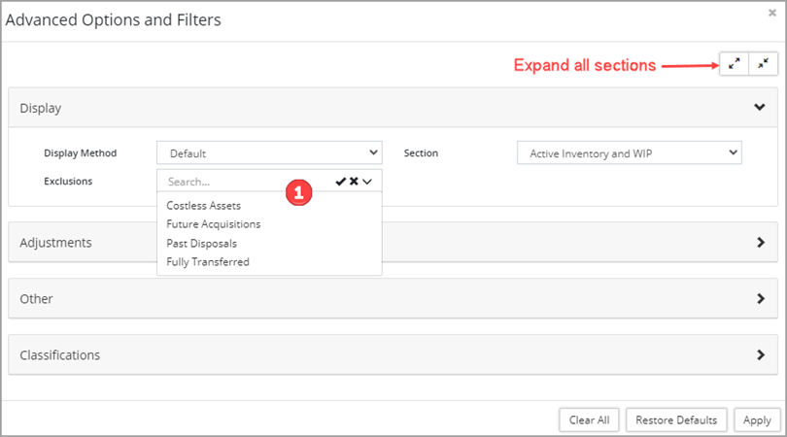The width and height of the screenshot is (787, 437).
Task: Expand the Other section
Action: tap(760, 299)
